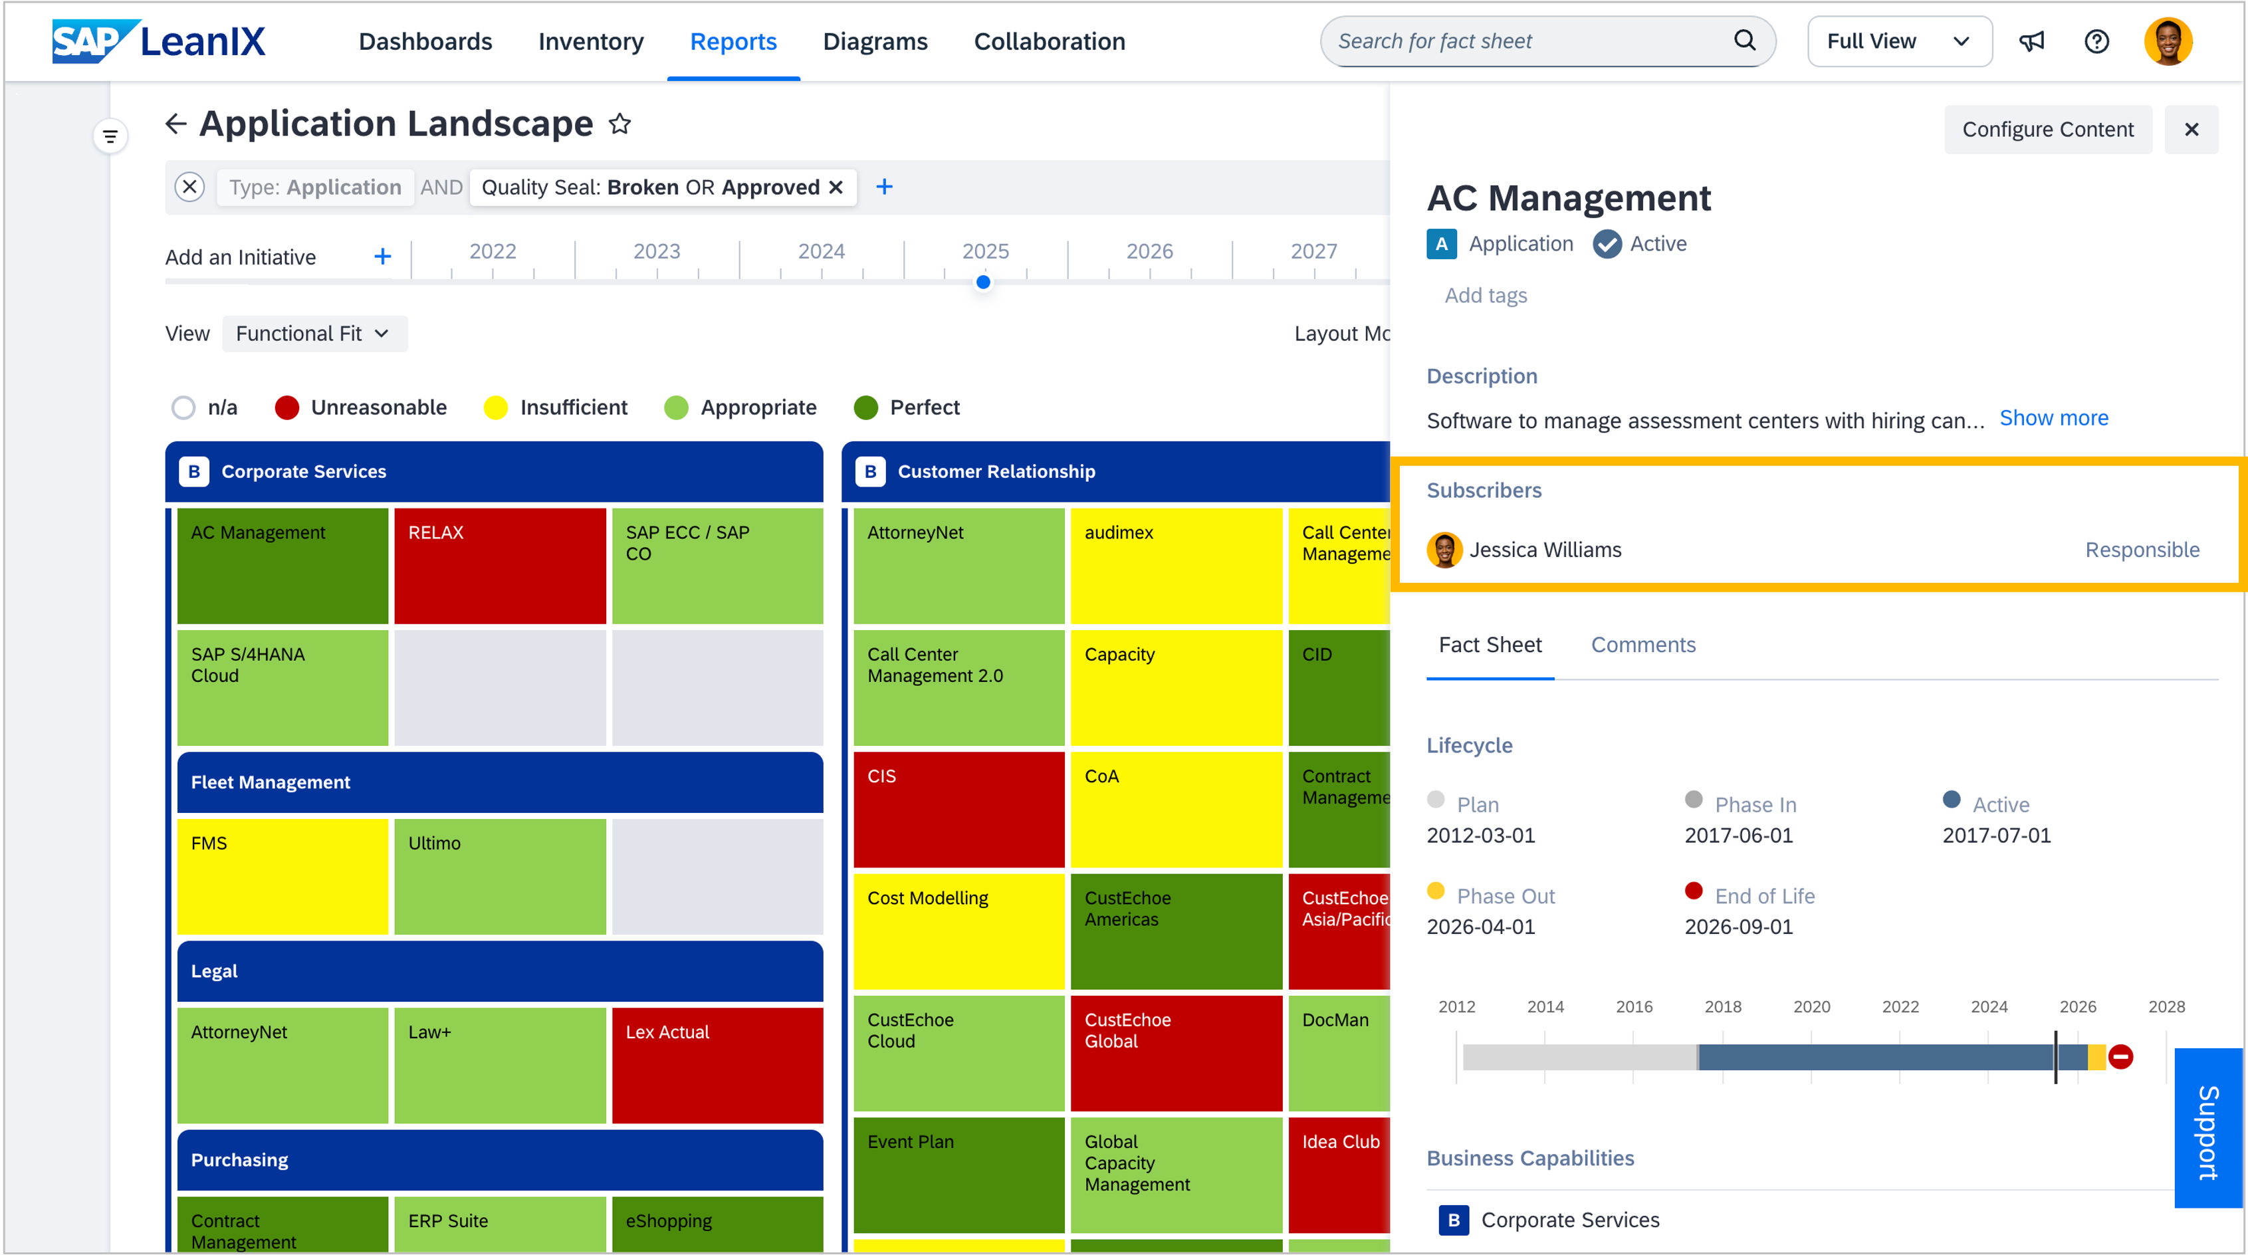Open the Inventory menu
The image size is (2248, 1255).
(x=591, y=41)
